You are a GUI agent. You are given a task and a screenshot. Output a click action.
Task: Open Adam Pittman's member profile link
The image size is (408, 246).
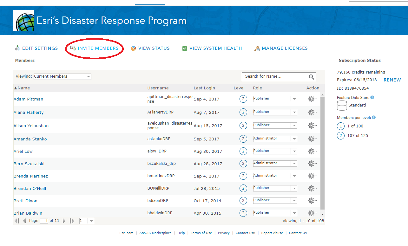[x=28, y=99]
